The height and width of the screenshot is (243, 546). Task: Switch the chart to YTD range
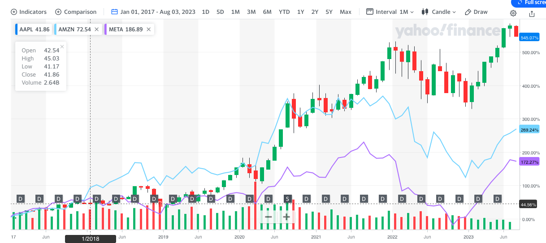[x=284, y=12]
